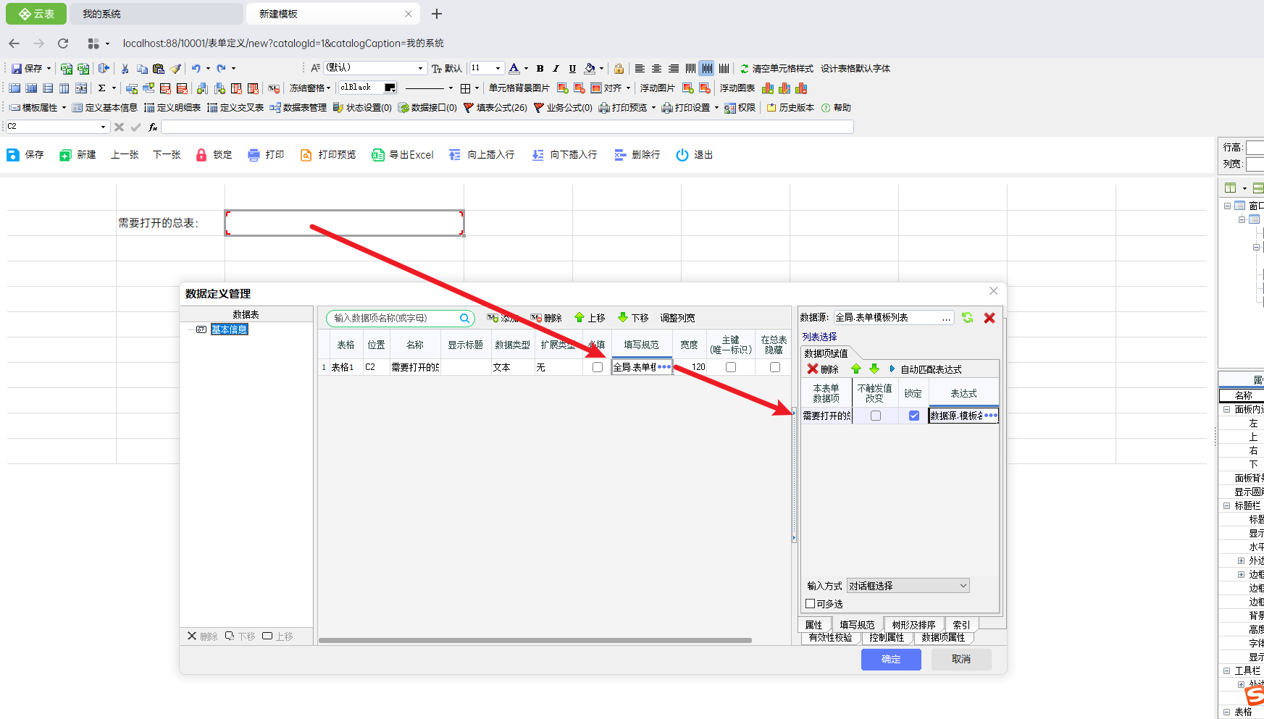Screen dimensions: 1264x719
Task: Toggle bold formatting
Action: coord(540,69)
